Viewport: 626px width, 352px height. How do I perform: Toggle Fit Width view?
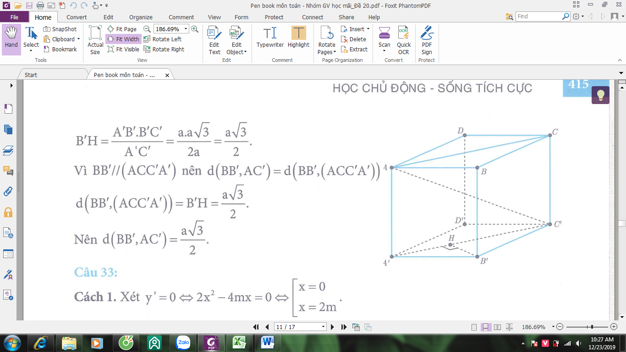tap(123, 39)
